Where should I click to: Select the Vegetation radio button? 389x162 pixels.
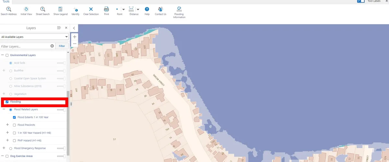(11, 94)
